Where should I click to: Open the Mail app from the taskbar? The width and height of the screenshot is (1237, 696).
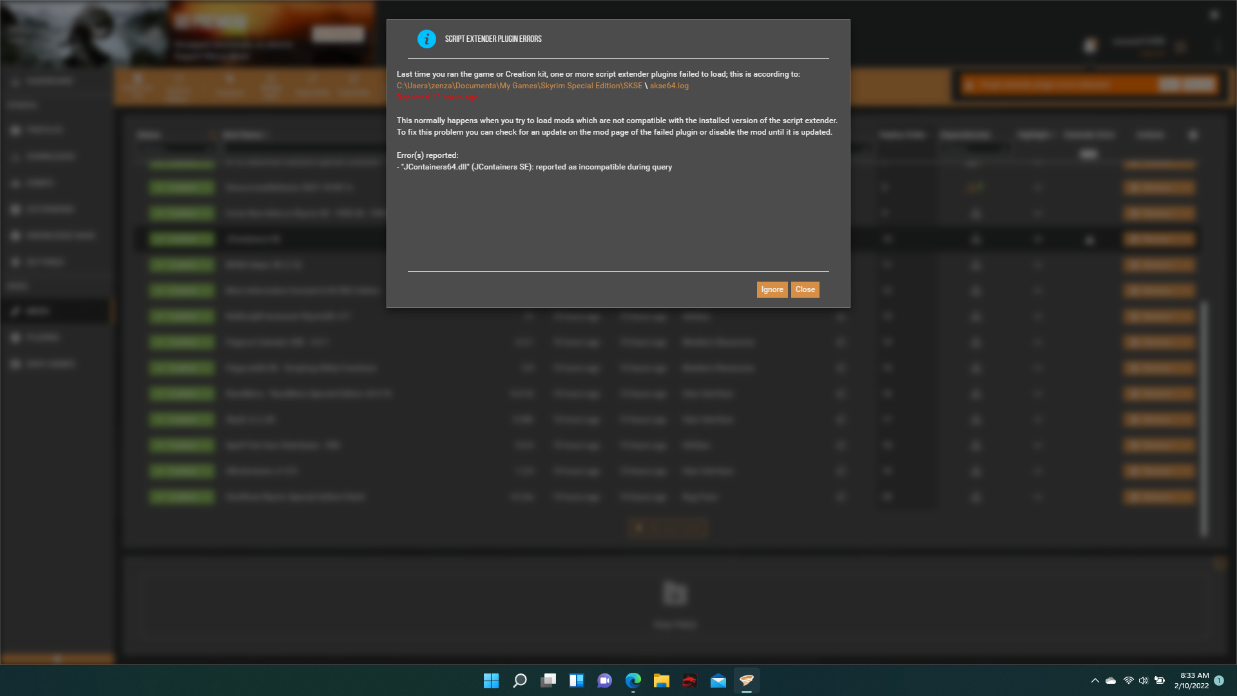tap(718, 681)
